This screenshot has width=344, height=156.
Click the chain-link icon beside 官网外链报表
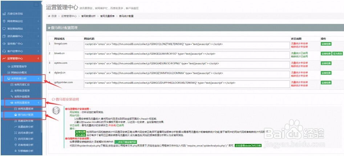(12, 96)
